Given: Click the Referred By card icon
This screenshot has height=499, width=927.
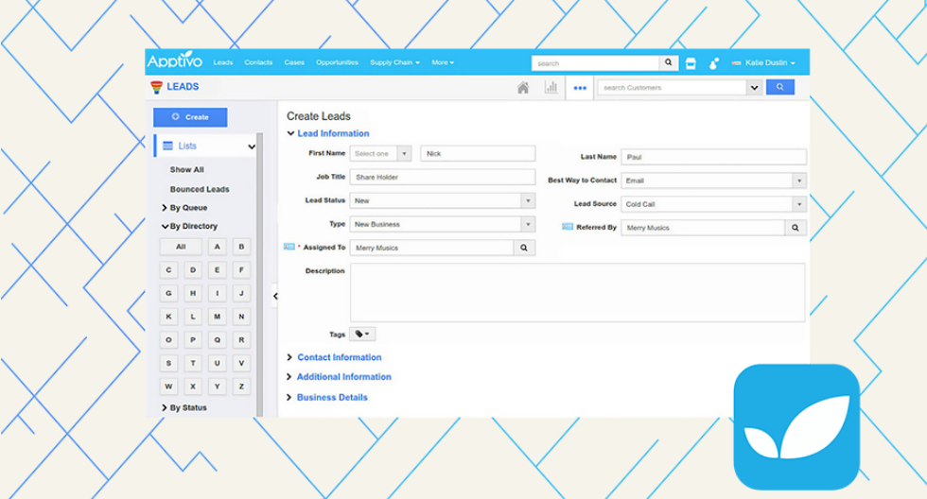Looking at the screenshot, I should 568,227.
